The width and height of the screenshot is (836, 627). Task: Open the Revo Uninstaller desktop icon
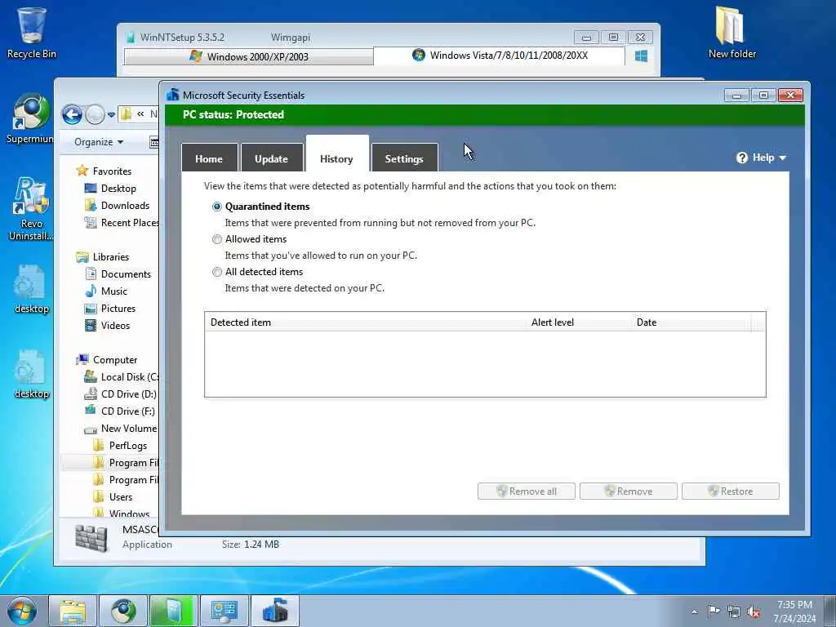tap(31, 208)
